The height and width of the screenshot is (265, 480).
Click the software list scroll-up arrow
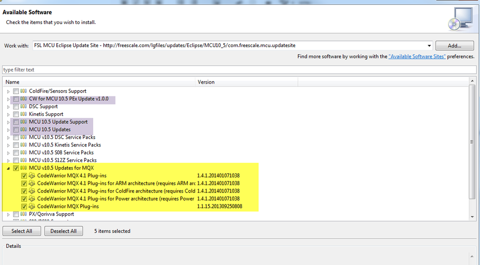pyautogui.click(x=472, y=81)
